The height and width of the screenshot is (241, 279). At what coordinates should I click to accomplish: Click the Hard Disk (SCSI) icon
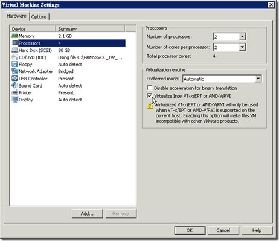14,50
